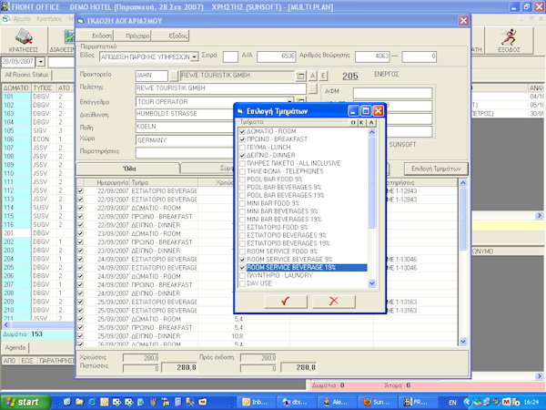Viewport: 546px width, 410px height.
Task: Open the browse button next to JAHN code
Action: tap(174, 76)
